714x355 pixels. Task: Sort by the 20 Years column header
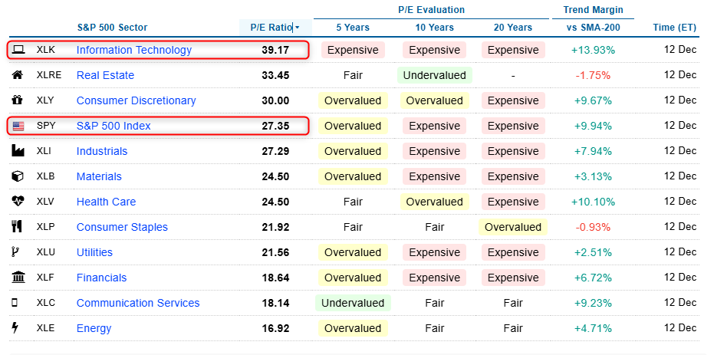[x=513, y=28]
